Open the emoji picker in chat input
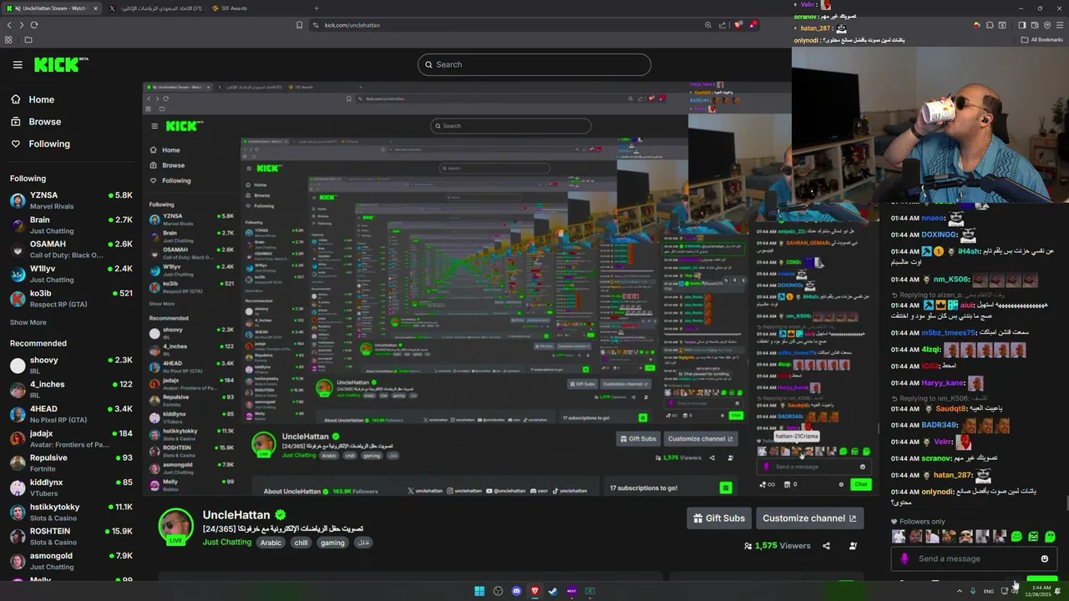The height and width of the screenshot is (601, 1069). coord(1044,558)
